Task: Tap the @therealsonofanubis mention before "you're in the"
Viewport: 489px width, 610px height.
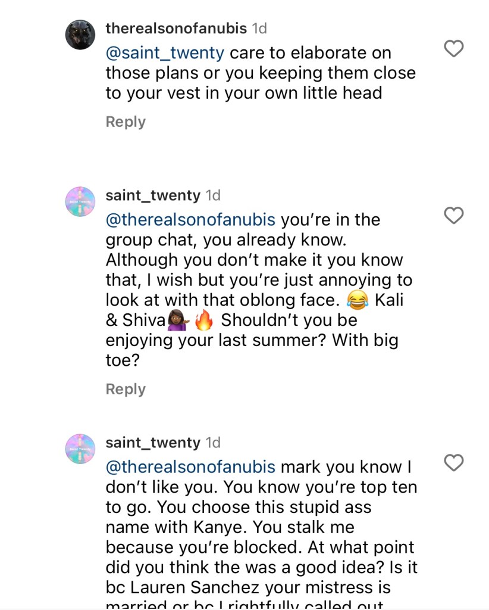Action: coord(190,220)
